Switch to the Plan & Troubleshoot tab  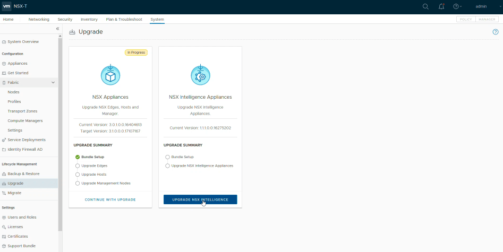click(124, 20)
